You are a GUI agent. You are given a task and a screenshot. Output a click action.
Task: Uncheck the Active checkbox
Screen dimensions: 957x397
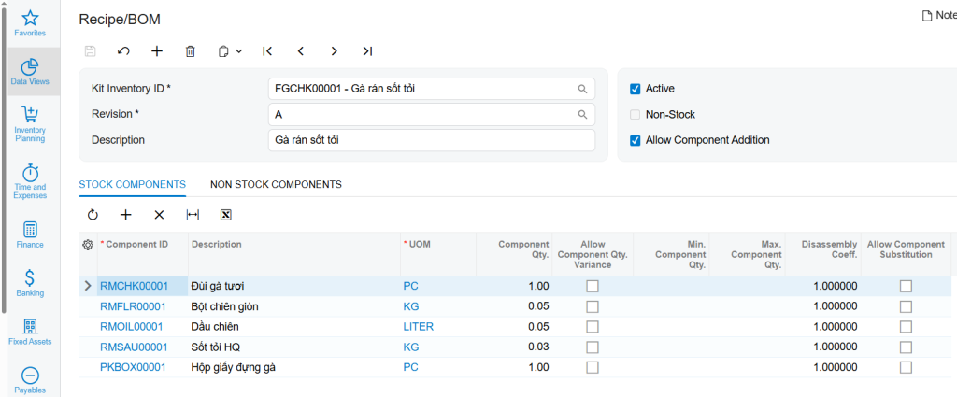pos(635,89)
